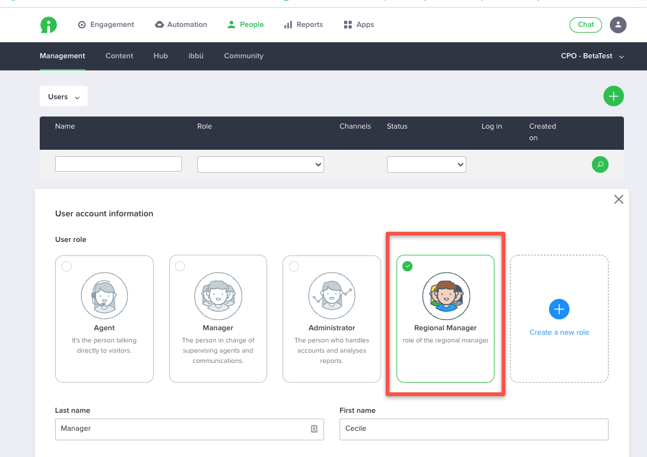Click the Log in column header

click(492, 126)
